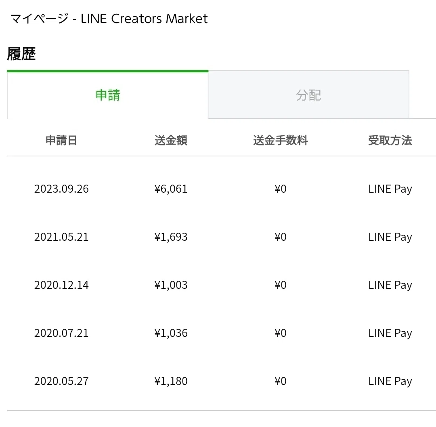Click the ¥1,003 transfer amount
Viewport: 436px width, 427px height.
171,286
